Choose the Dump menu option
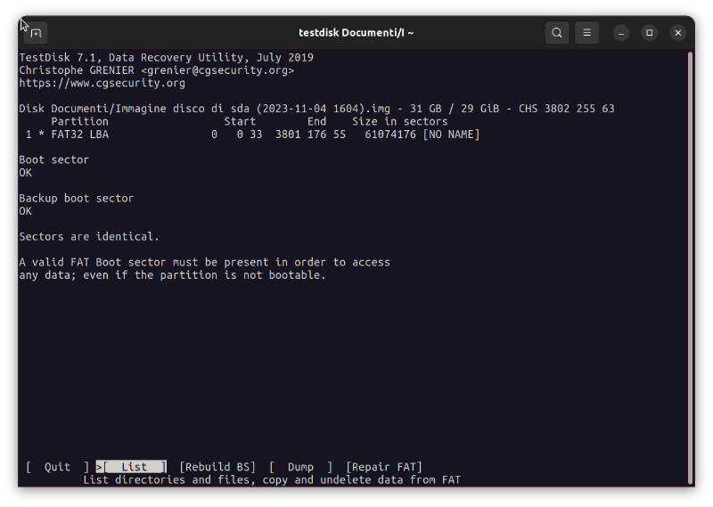713x507 pixels. point(300,467)
